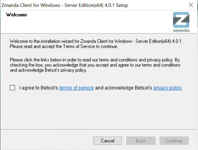
Task: Click empty gray area left of Cancel
Action: pos(47,141)
